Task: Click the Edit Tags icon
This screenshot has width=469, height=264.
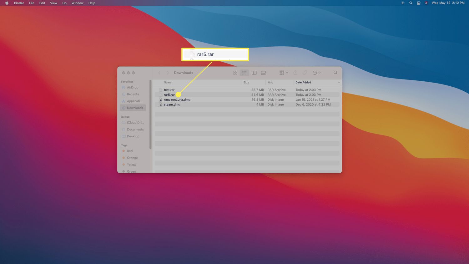Action: click(305, 73)
